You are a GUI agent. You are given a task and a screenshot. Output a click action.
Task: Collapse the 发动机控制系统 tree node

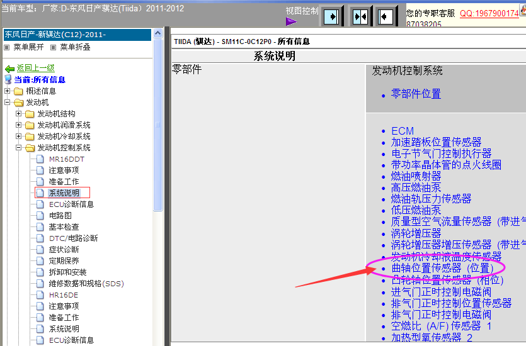[18, 147]
